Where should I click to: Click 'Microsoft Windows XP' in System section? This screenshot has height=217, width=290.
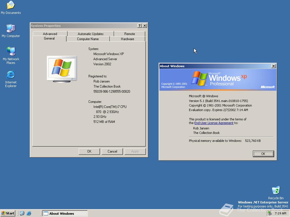[x=108, y=54]
